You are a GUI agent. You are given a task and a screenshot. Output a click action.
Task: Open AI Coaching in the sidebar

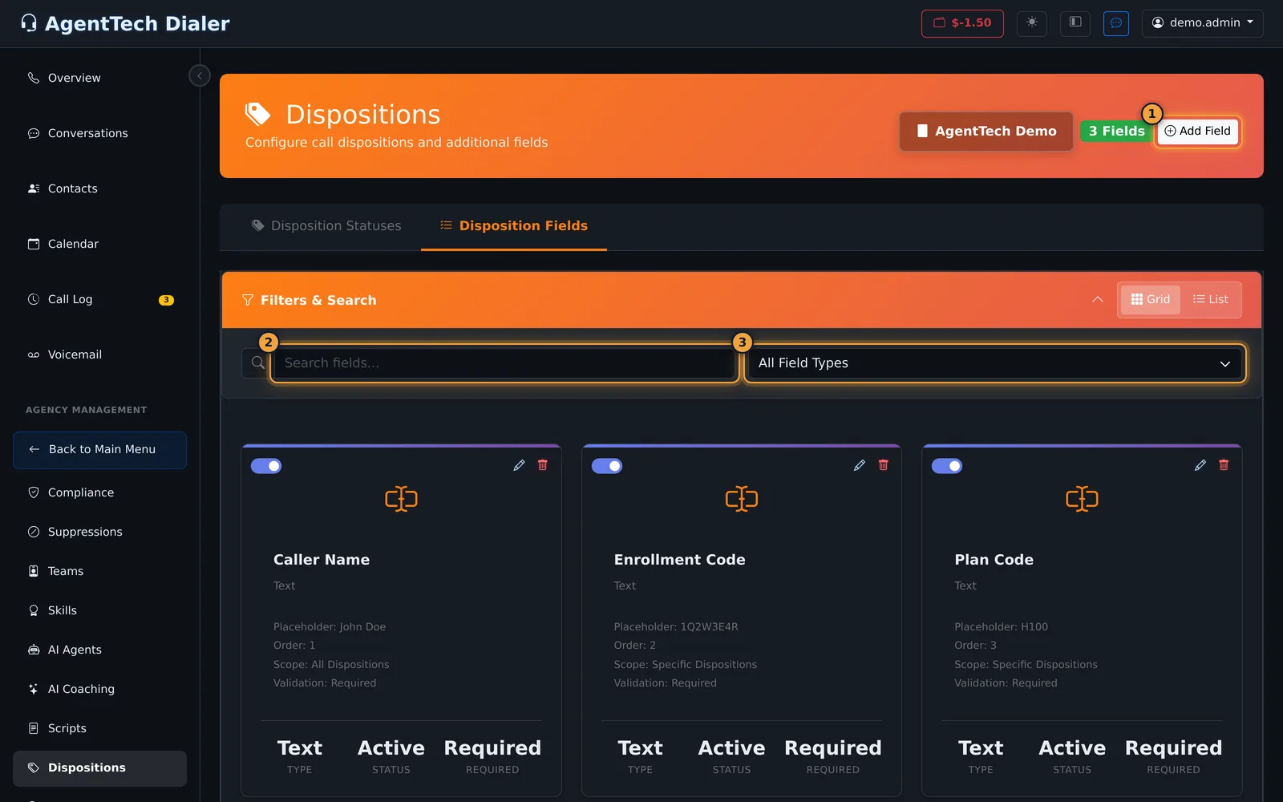point(99,689)
